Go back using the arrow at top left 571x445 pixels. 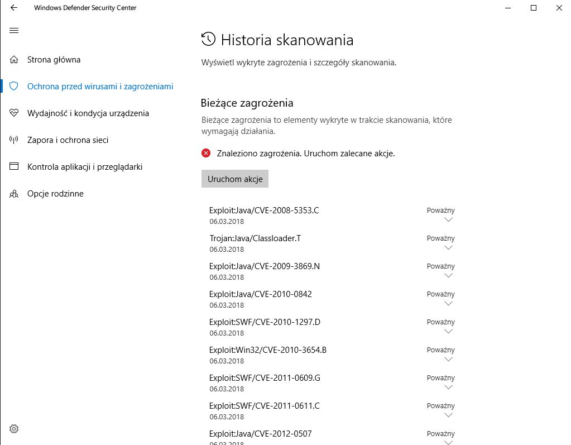(x=13, y=8)
